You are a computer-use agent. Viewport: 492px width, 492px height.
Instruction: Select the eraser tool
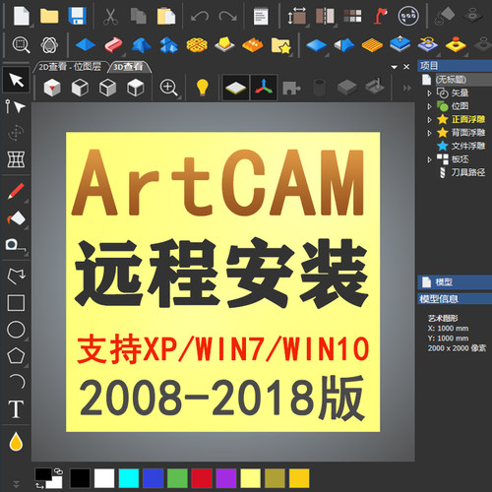[x=16, y=218]
